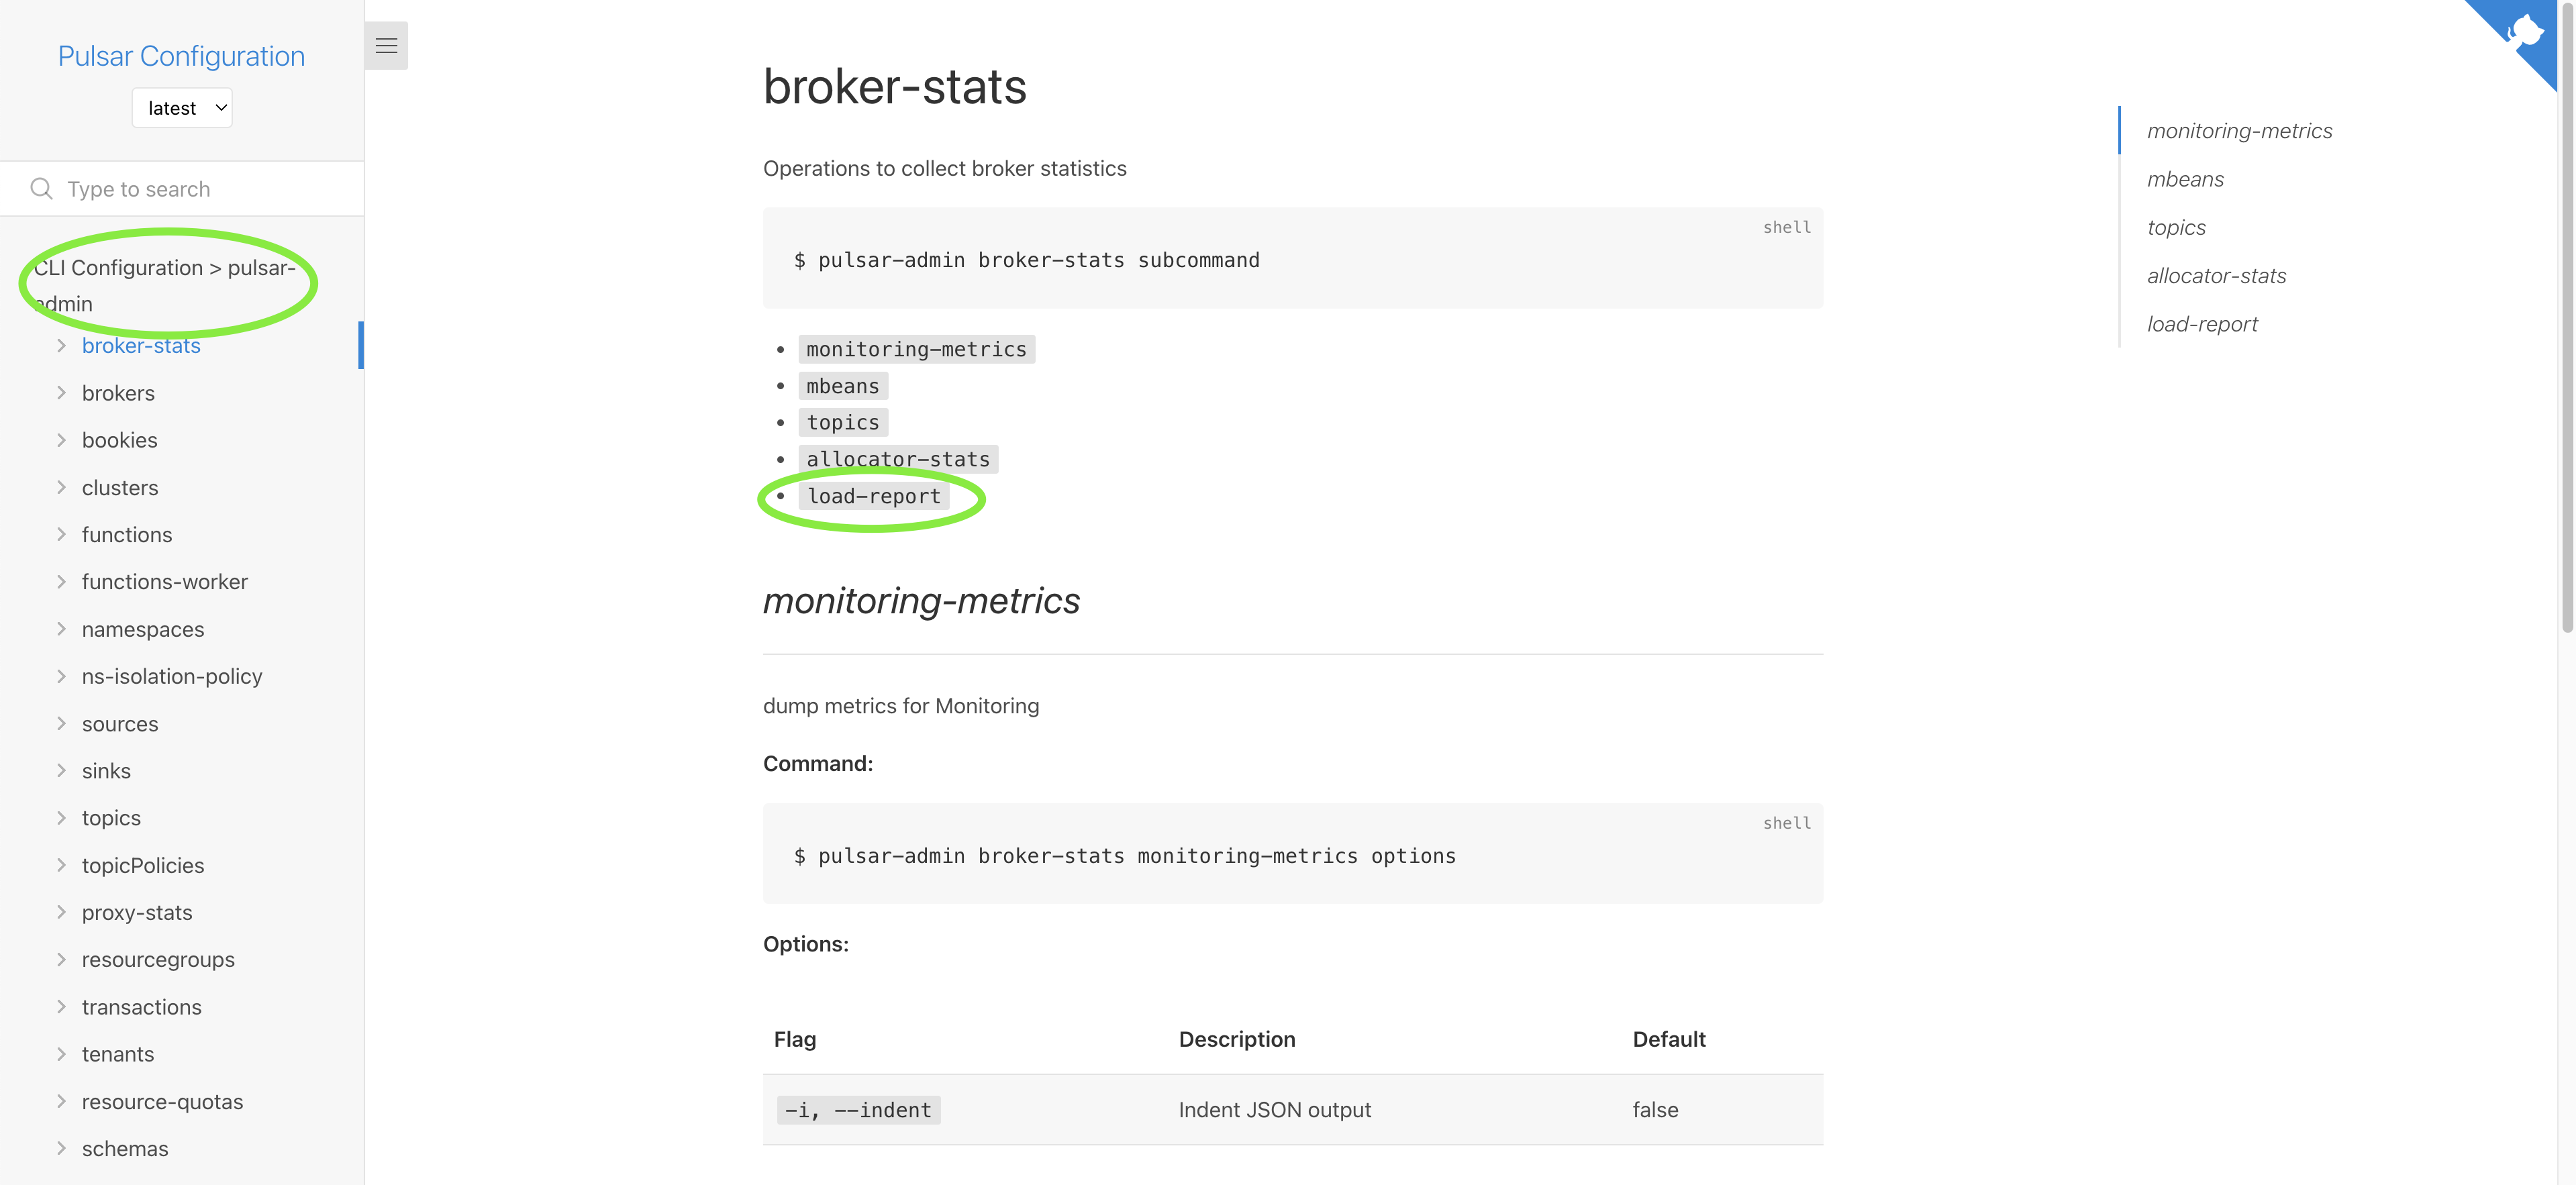Image resolution: width=2576 pixels, height=1185 pixels.
Task: Expand the sinks chevron arrow
Action: [x=61, y=771]
